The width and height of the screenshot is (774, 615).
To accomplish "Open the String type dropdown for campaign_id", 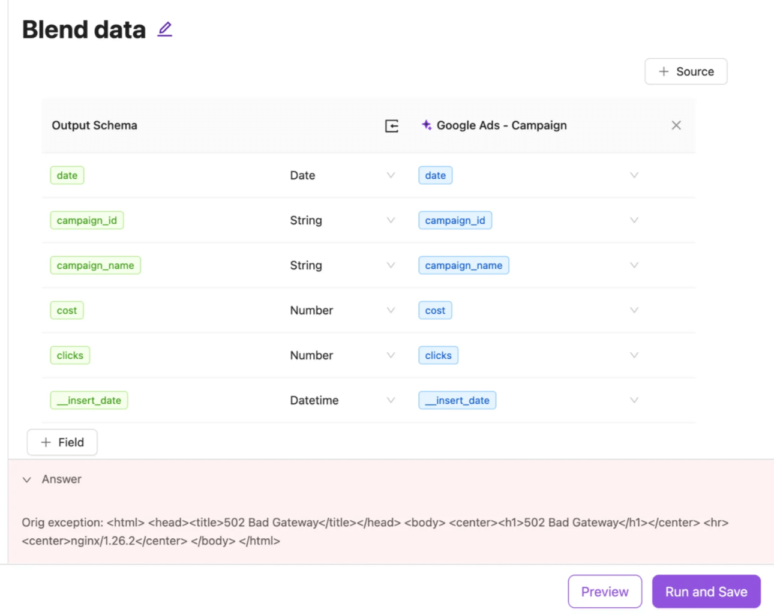I will (391, 220).
